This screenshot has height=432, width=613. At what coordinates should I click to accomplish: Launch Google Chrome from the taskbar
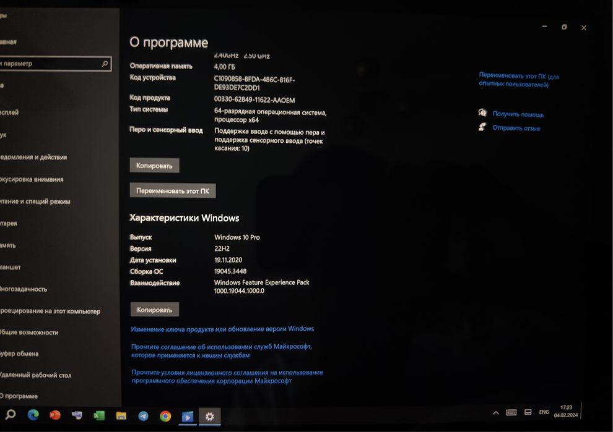pos(165,417)
